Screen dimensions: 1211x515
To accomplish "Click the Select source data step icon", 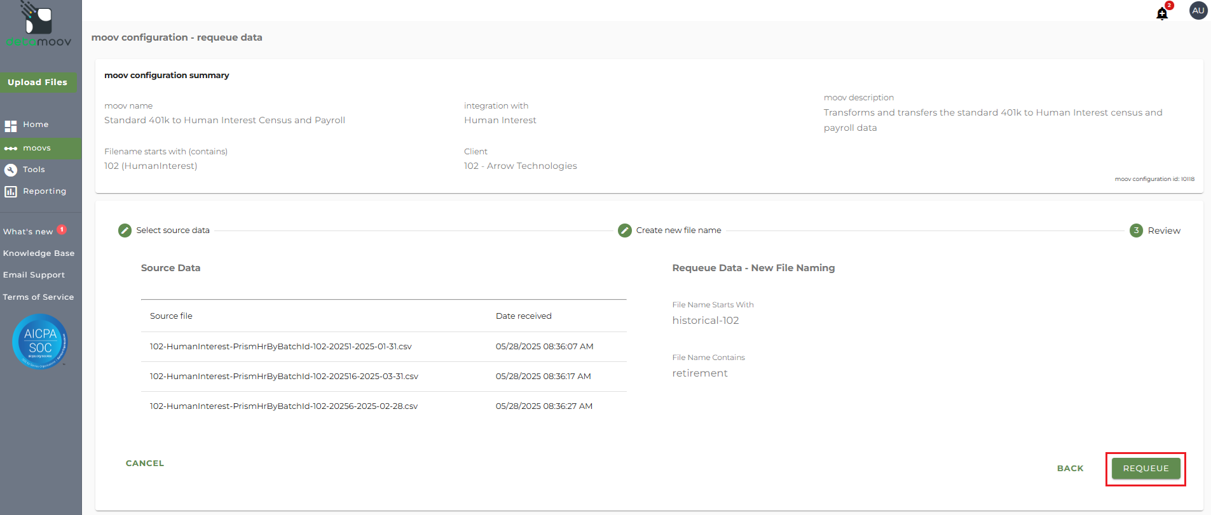I will tap(125, 231).
